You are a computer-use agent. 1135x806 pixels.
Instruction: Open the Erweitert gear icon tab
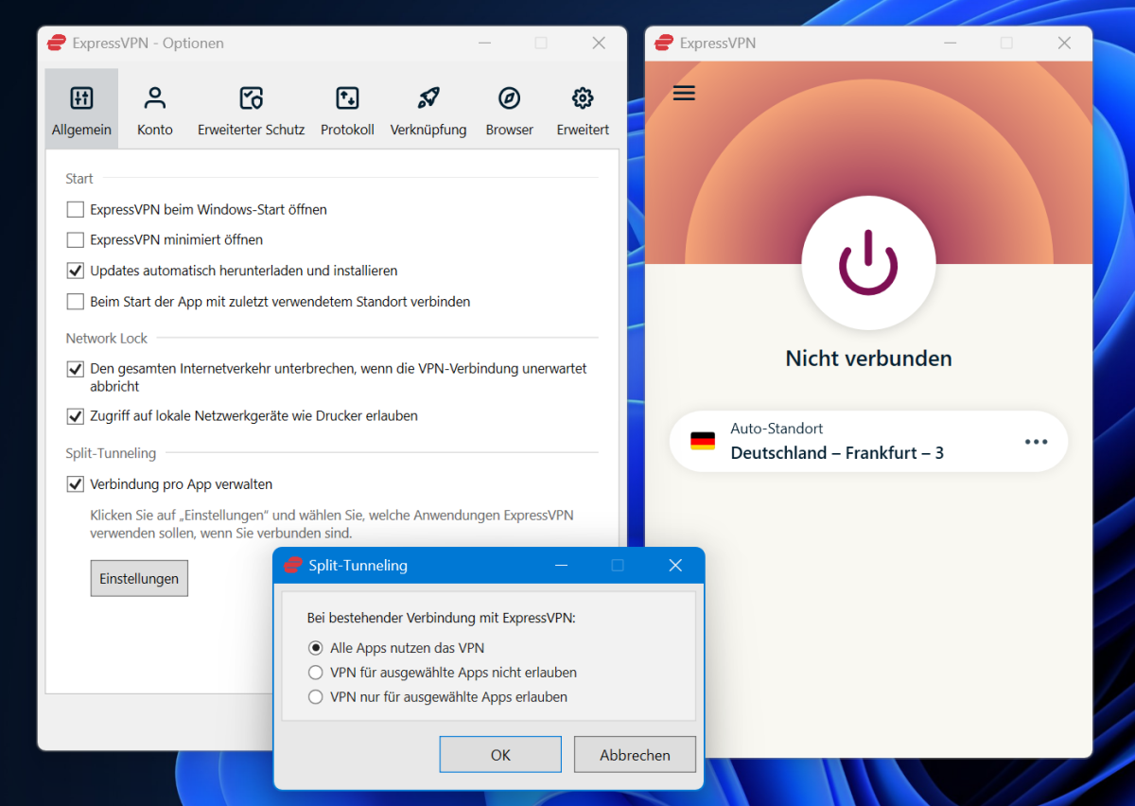pyautogui.click(x=583, y=98)
